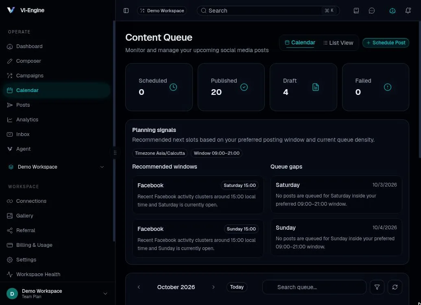
Task: Click the Published checkmark icon
Action: tap(244, 87)
